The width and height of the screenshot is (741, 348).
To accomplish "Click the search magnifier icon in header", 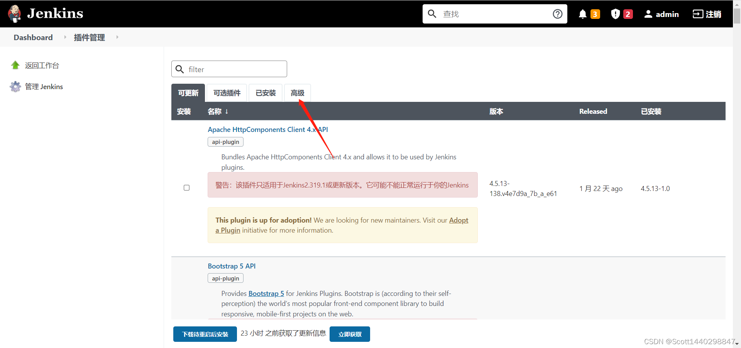I will 432,14.
